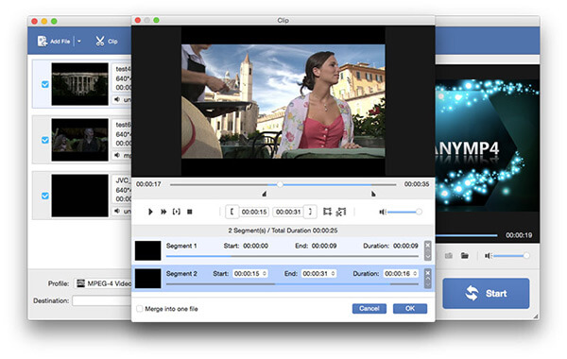
Task: Stop the clip playback
Action: [190, 212]
